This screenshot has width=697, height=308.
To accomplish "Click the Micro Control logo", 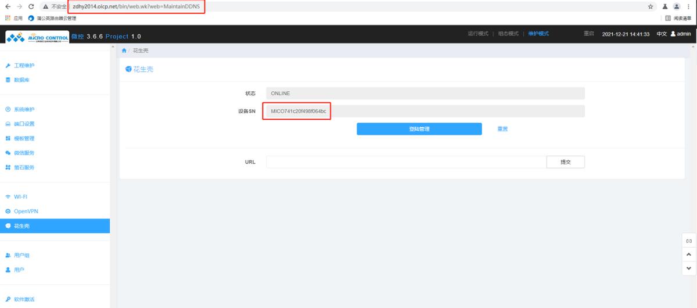I will point(36,37).
